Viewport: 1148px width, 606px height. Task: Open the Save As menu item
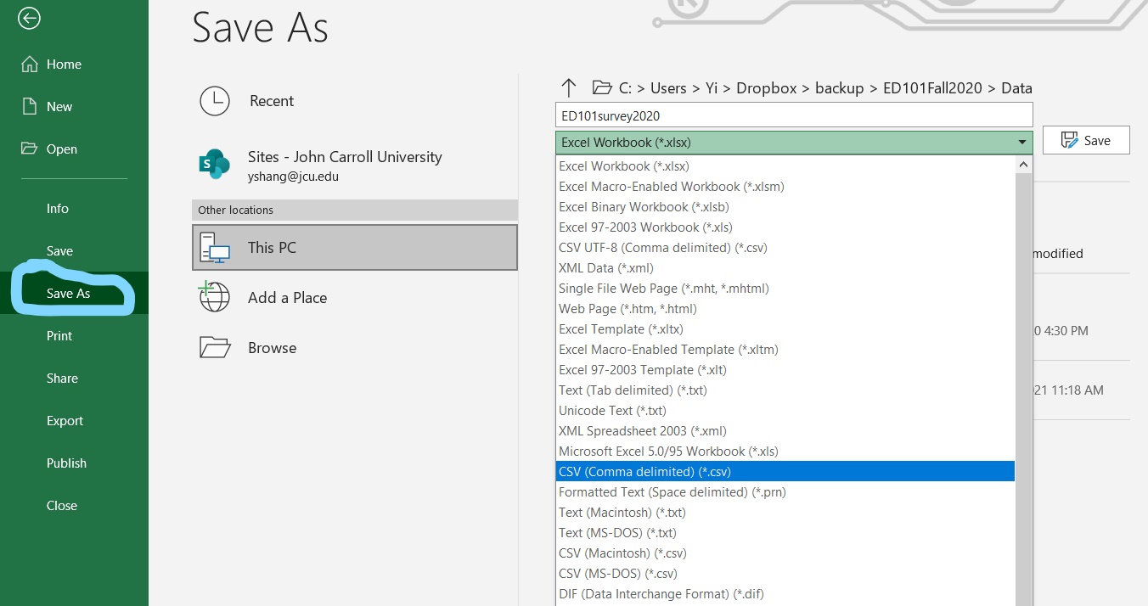68,294
